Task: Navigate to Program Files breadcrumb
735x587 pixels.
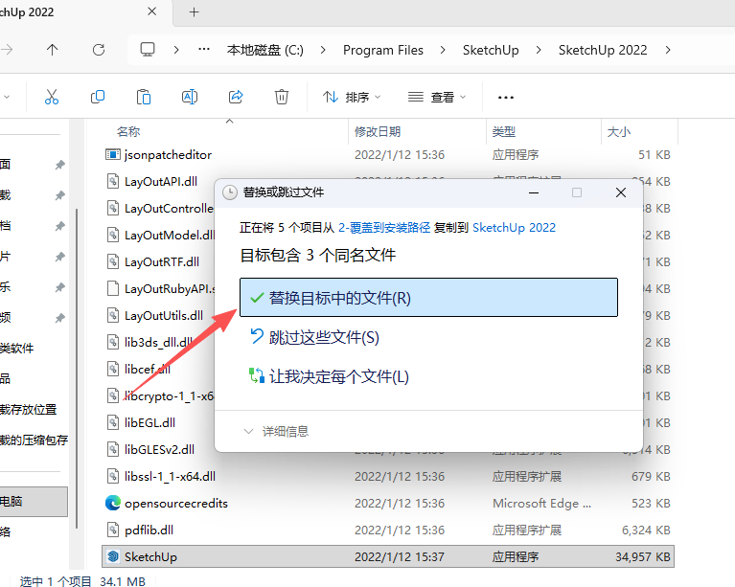Action: [383, 50]
